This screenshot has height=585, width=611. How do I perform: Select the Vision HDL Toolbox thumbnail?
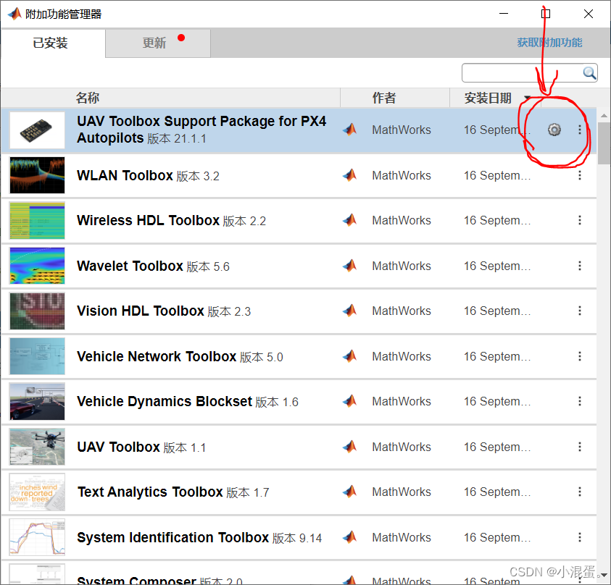pyautogui.click(x=37, y=311)
